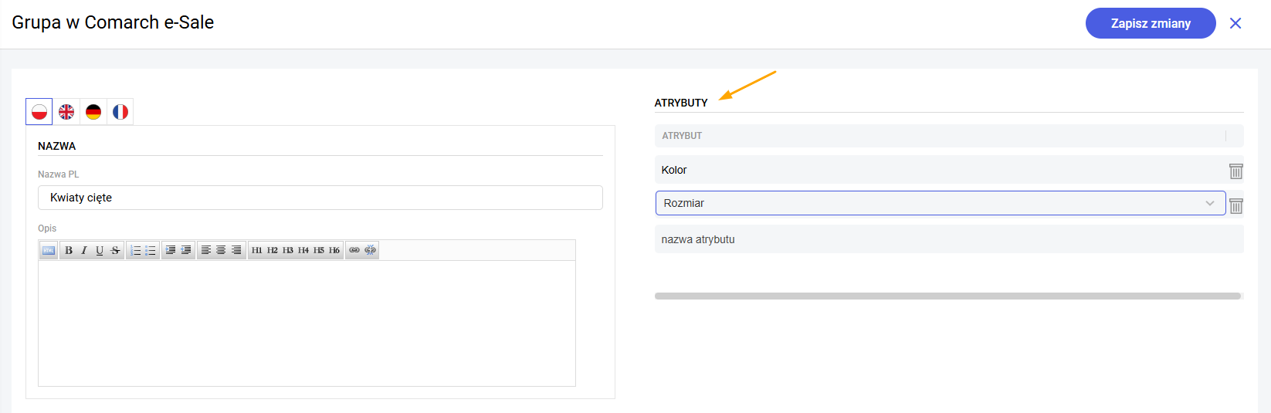This screenshot has height=413, width=1271.
Task: Insert bulleted list in description
Action: tap(151, 250)
